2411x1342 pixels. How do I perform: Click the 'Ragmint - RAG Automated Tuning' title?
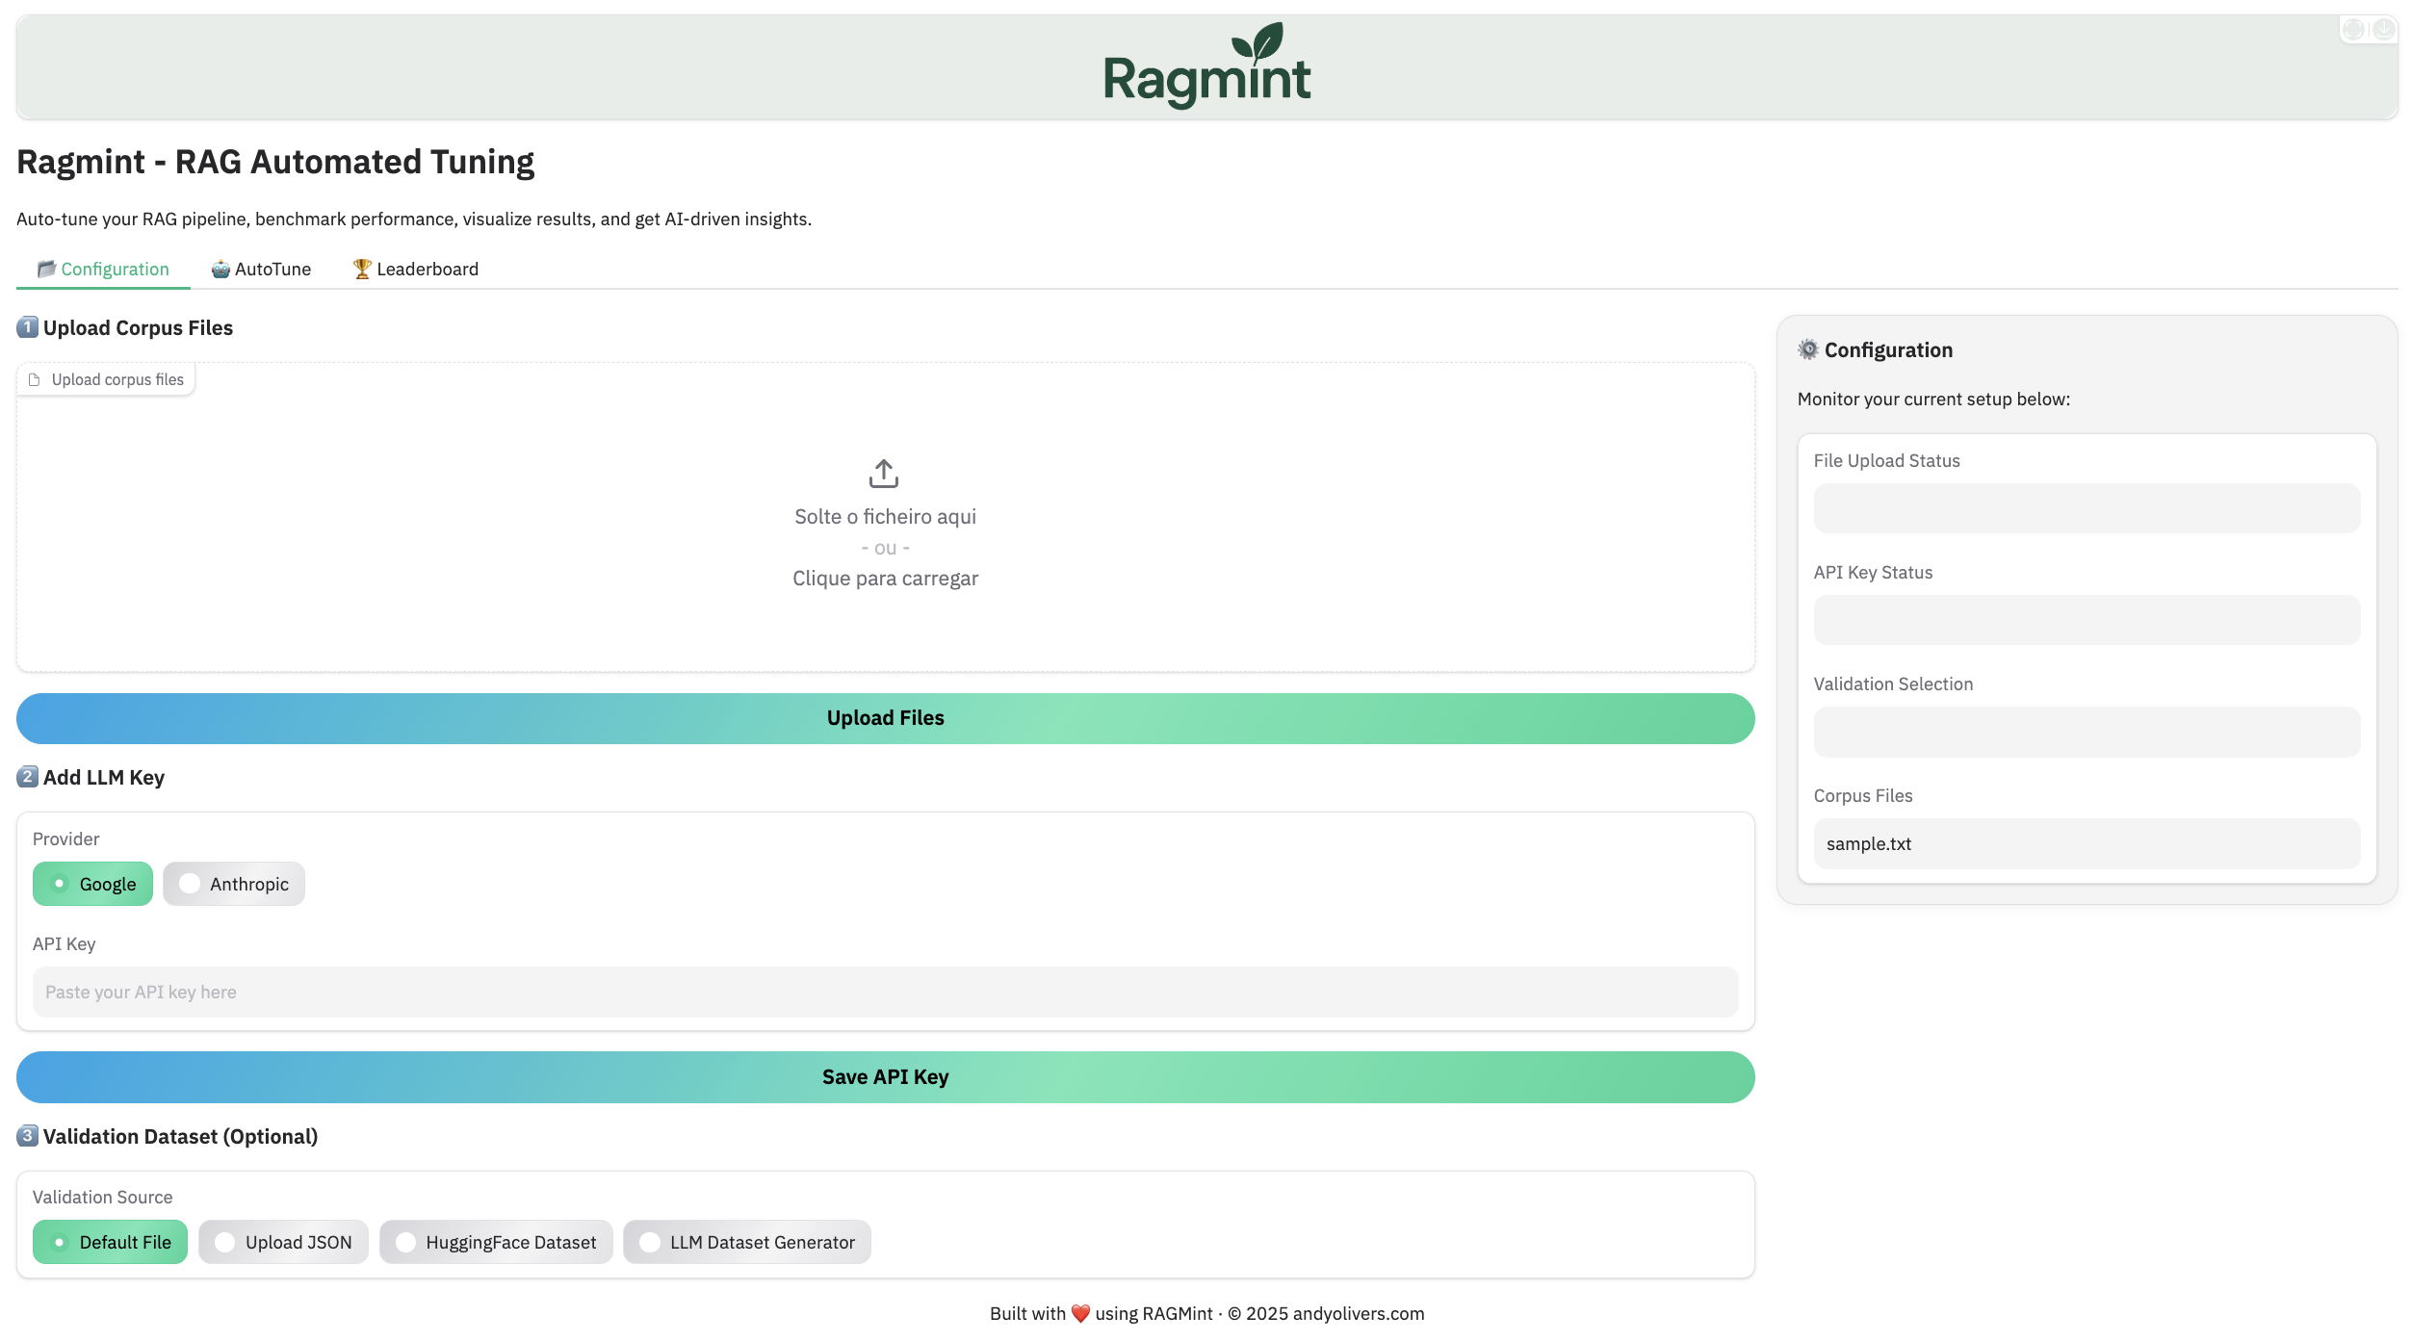[275, 162]
